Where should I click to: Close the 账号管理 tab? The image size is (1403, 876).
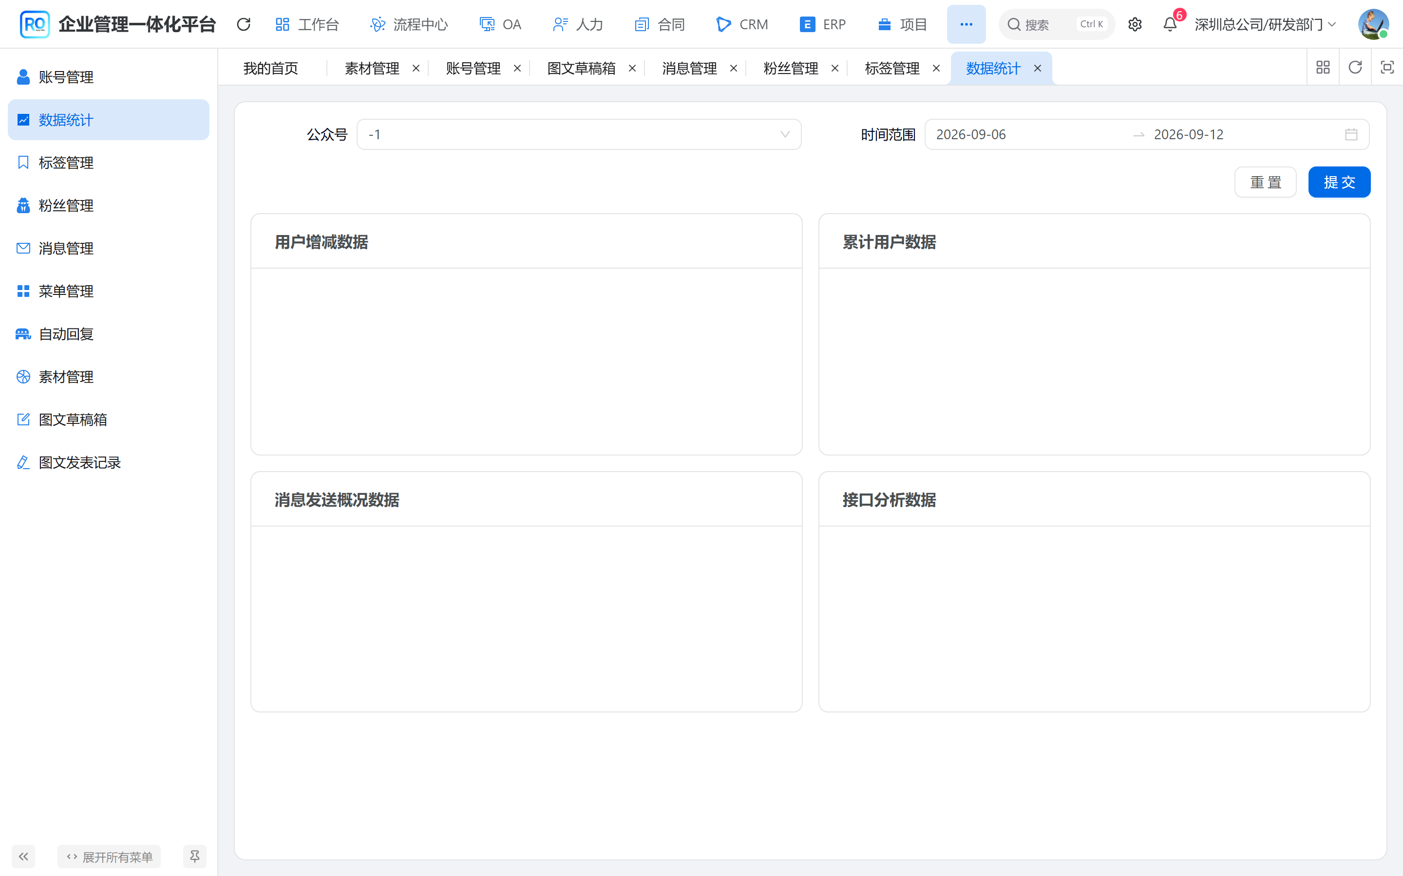(517, 68)
